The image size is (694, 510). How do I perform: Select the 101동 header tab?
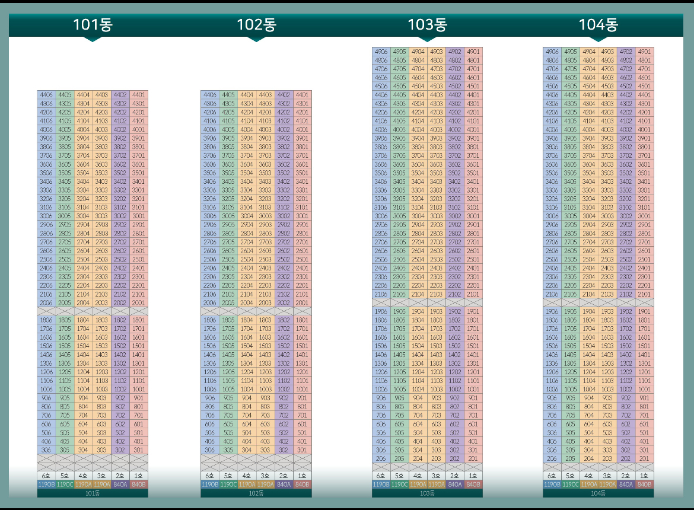(x=93, y=25)
